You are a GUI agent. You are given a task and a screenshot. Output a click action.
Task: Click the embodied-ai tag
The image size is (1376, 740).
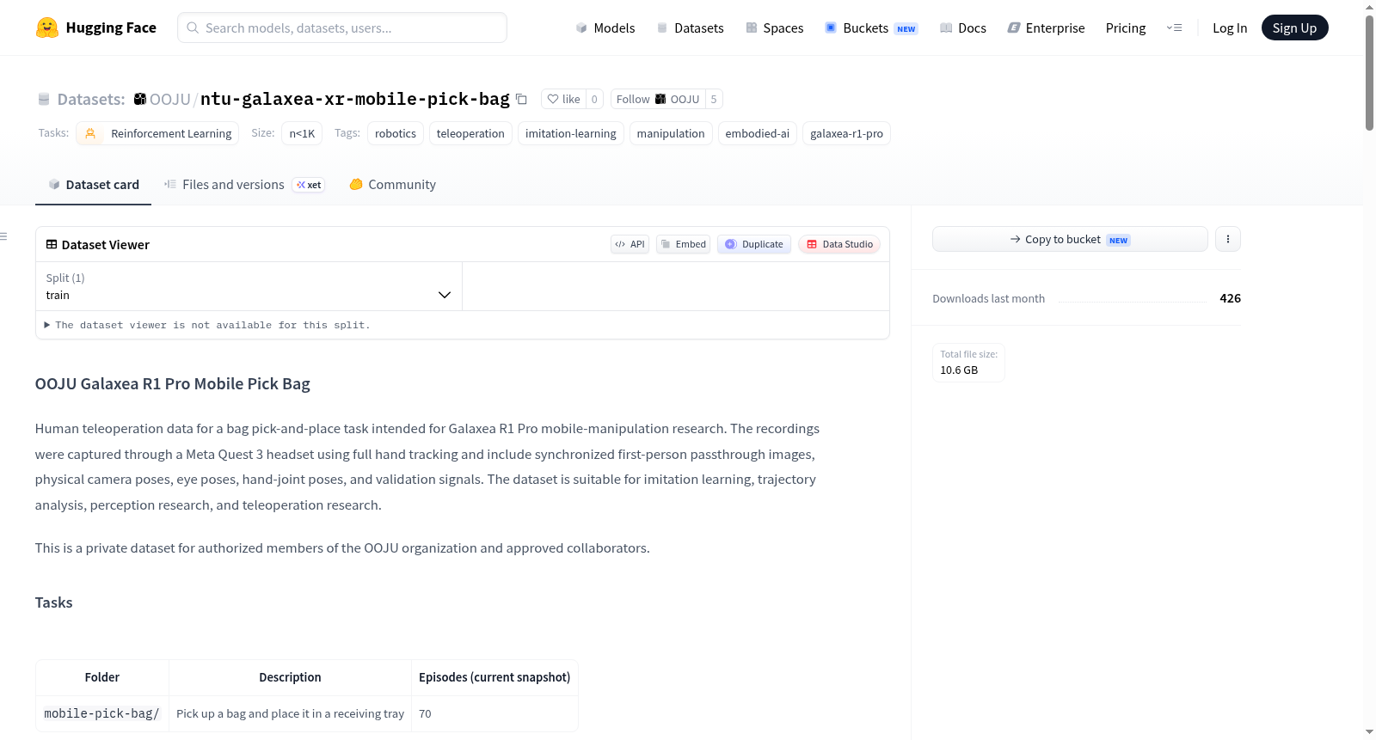click(758, 133)
